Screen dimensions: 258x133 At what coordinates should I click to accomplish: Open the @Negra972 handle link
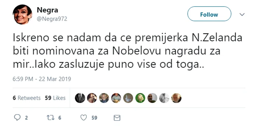(x=52, y=19)
